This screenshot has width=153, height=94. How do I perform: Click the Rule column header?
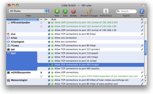pos(96,19)
